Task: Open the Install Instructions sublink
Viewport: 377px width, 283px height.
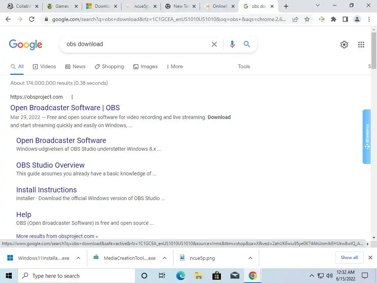Action: point(46,190)
